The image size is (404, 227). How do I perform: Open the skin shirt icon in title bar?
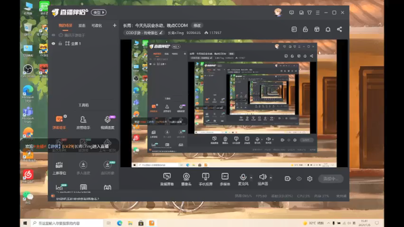[x=309, y=13]
